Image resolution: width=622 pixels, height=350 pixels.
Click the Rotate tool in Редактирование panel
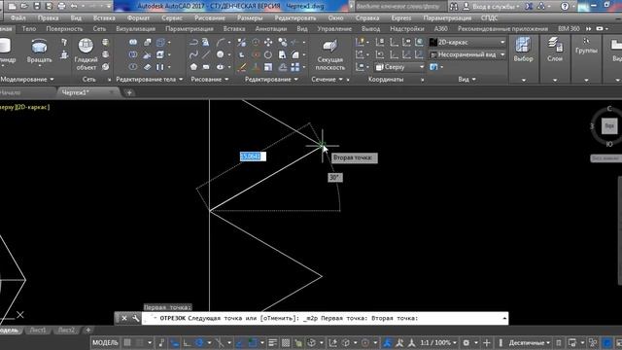pyautogui.click(x=268, y=54)
